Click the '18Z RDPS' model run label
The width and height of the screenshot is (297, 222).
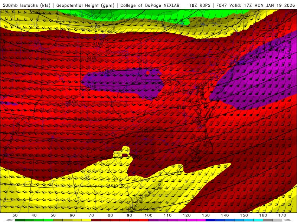point(200,6)
